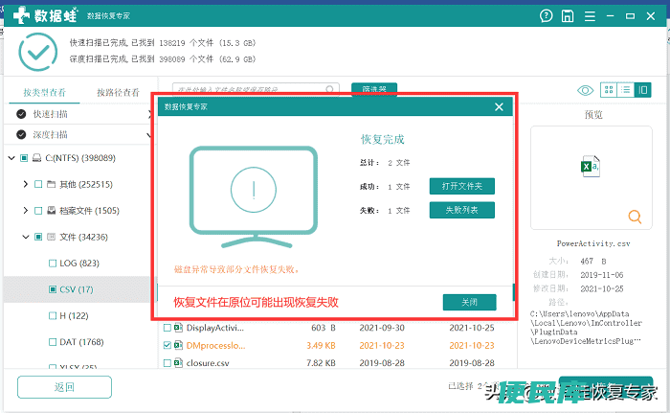Click the 文件 document category icon
The height and width of the screenshot is (413, 670).
[x=52, y=237]
